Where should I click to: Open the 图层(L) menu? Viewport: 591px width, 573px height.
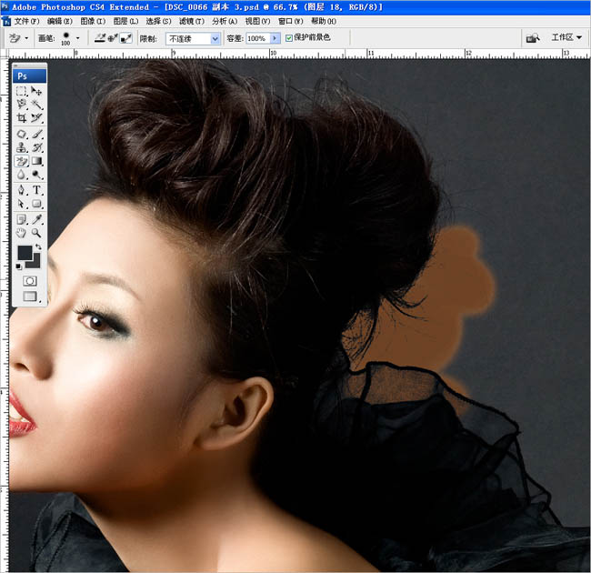tap(122, 20)
